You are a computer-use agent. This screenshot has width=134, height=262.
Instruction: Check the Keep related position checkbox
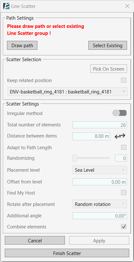[124, 80]
